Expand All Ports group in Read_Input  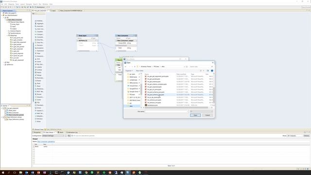(78, 41)
